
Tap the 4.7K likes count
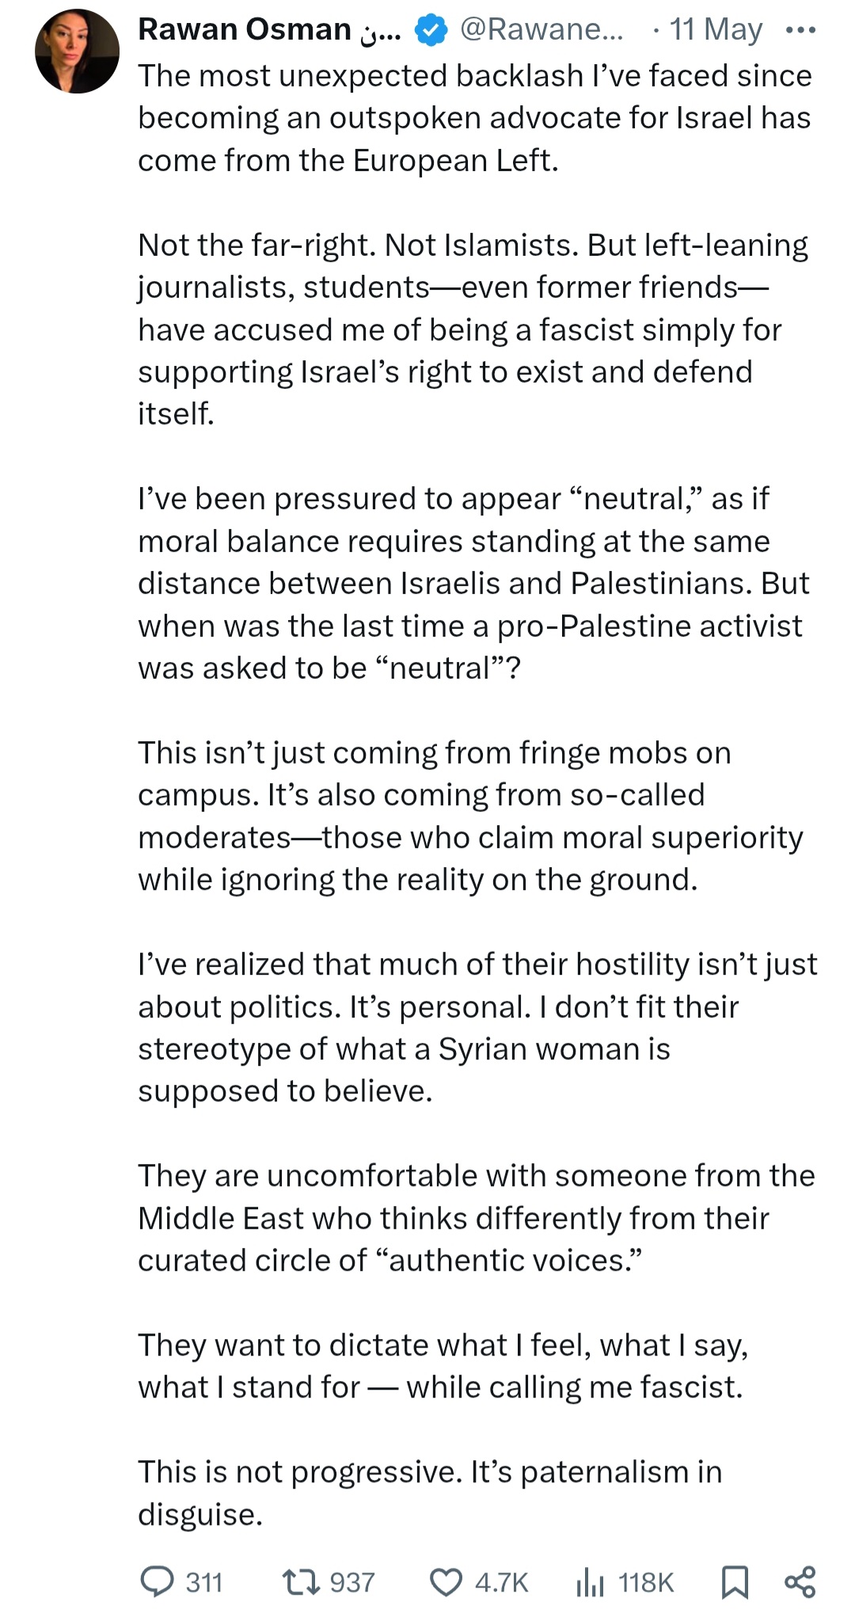(x=501, y=1582)
